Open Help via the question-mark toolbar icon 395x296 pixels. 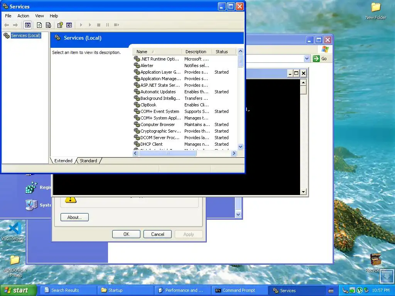click(x=60, y=25)
